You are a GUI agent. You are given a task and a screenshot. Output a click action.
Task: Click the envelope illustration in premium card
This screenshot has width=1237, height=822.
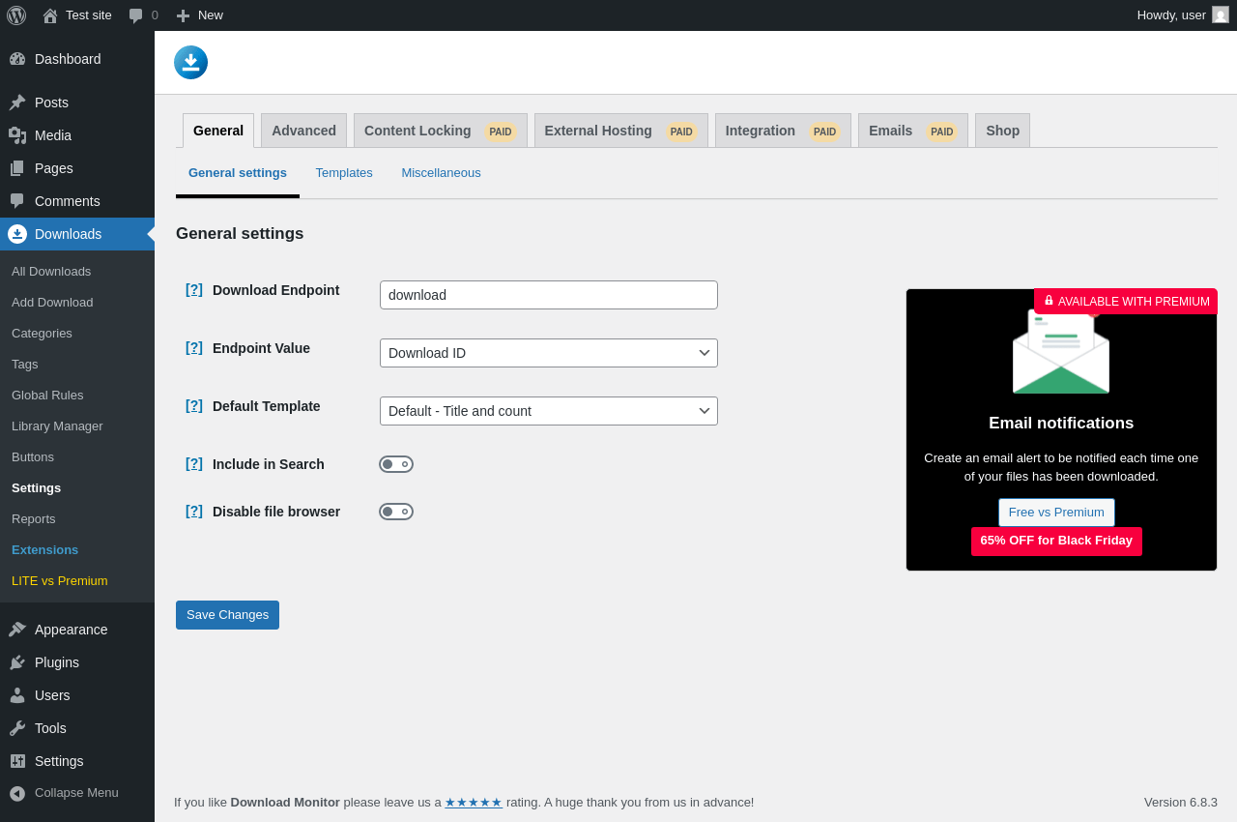point(1061,350)
